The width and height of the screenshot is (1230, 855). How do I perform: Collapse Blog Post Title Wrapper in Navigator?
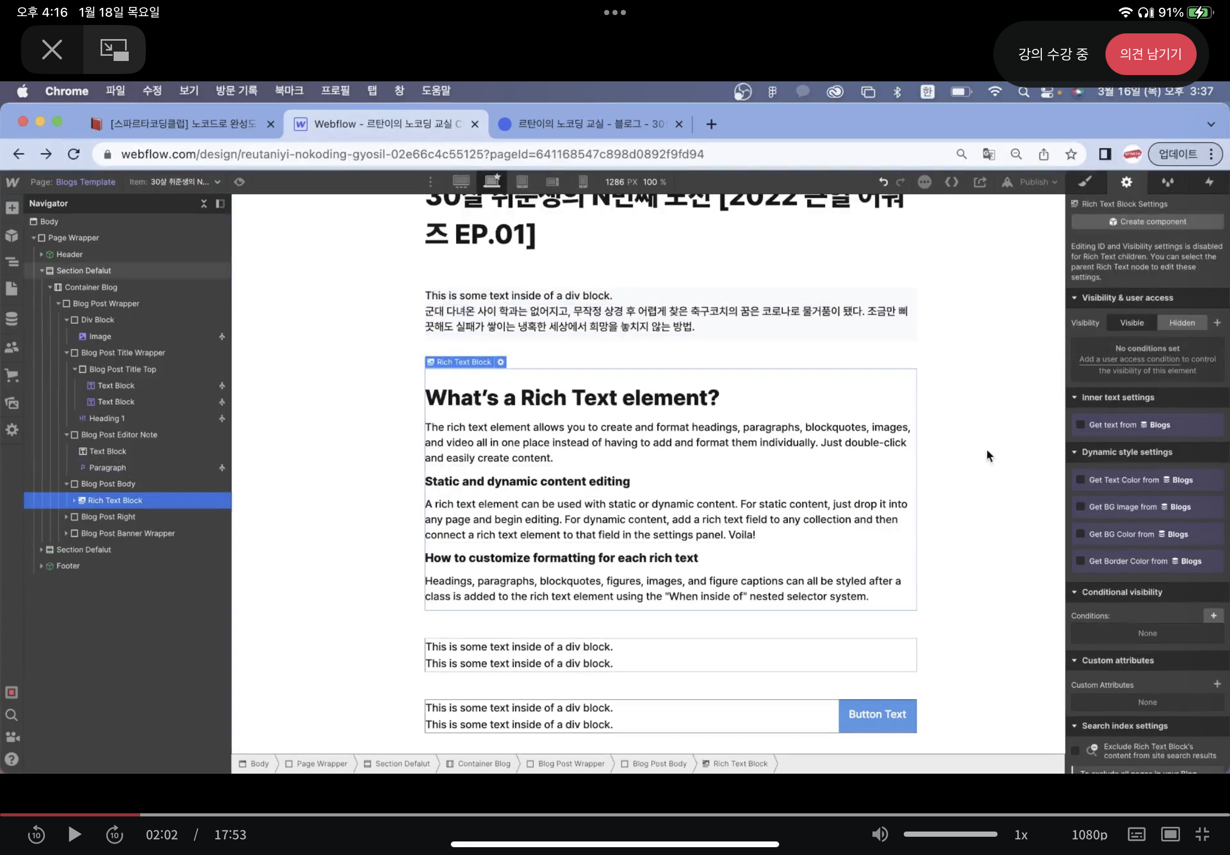tap(67, 353)
